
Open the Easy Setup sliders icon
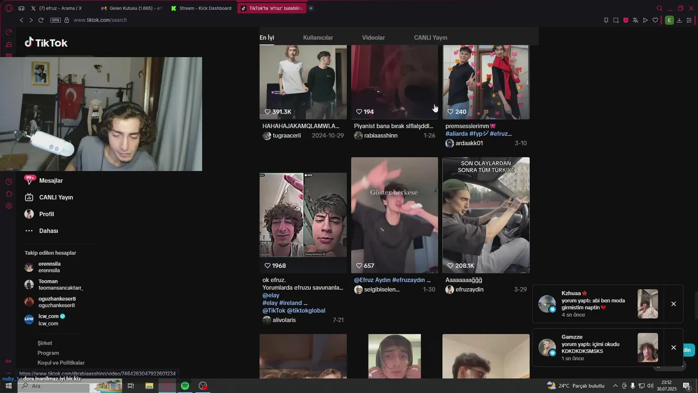click(689, 20)
